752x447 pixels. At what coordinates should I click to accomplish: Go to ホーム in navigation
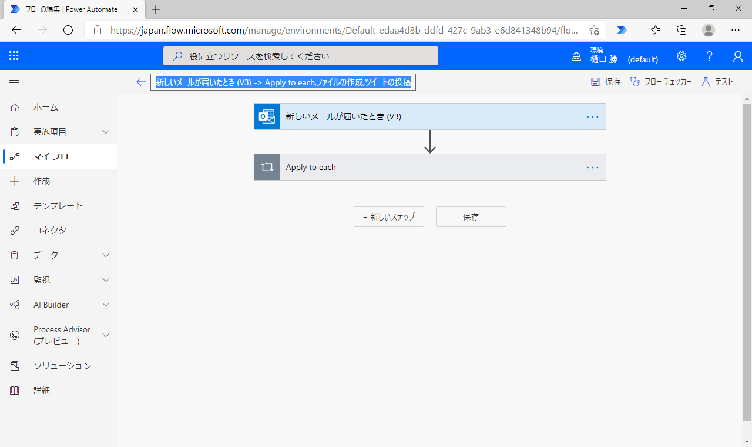(59, 107)
